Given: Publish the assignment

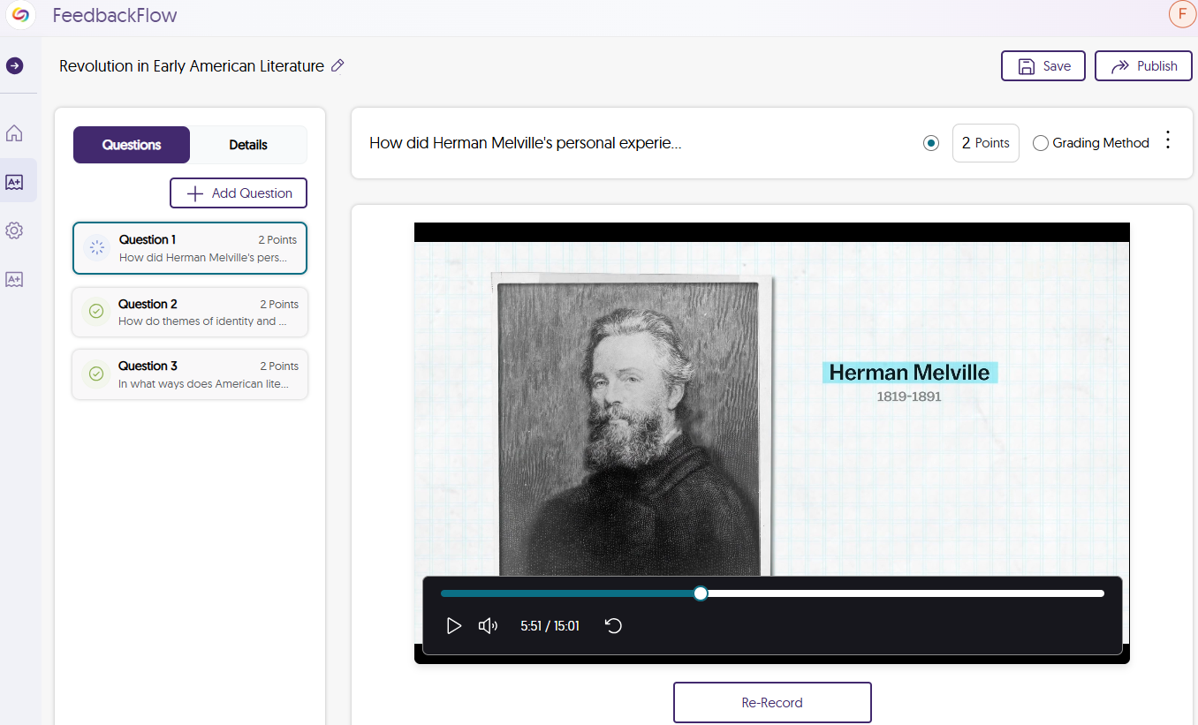Looking at the screenshot, I should click(x=1143, y=66).
